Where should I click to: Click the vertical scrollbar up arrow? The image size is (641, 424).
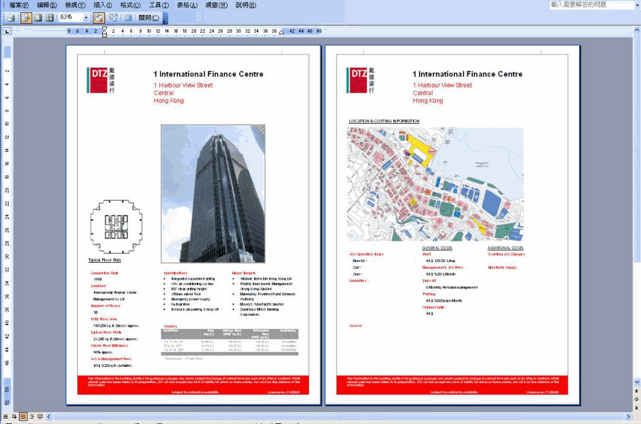(637, 30)
